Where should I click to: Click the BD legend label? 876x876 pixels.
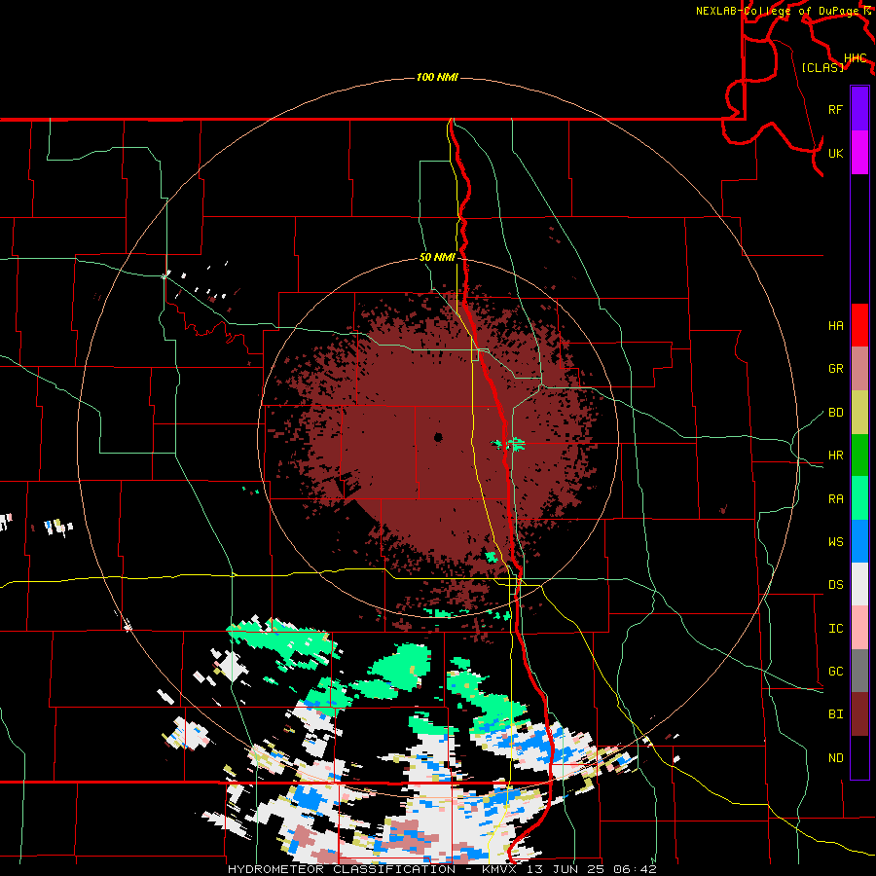click(836, 413)
